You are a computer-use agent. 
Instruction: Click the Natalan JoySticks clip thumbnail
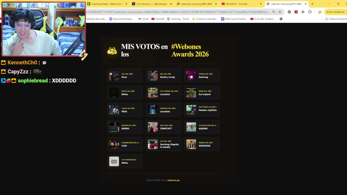click(x=191, y=110)
